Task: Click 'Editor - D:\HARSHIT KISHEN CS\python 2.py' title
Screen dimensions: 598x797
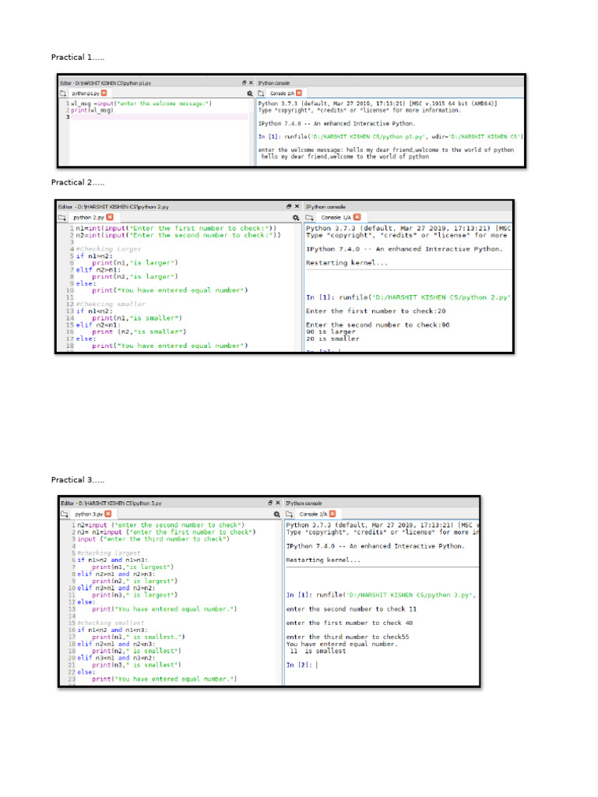Action: point(114,207)
